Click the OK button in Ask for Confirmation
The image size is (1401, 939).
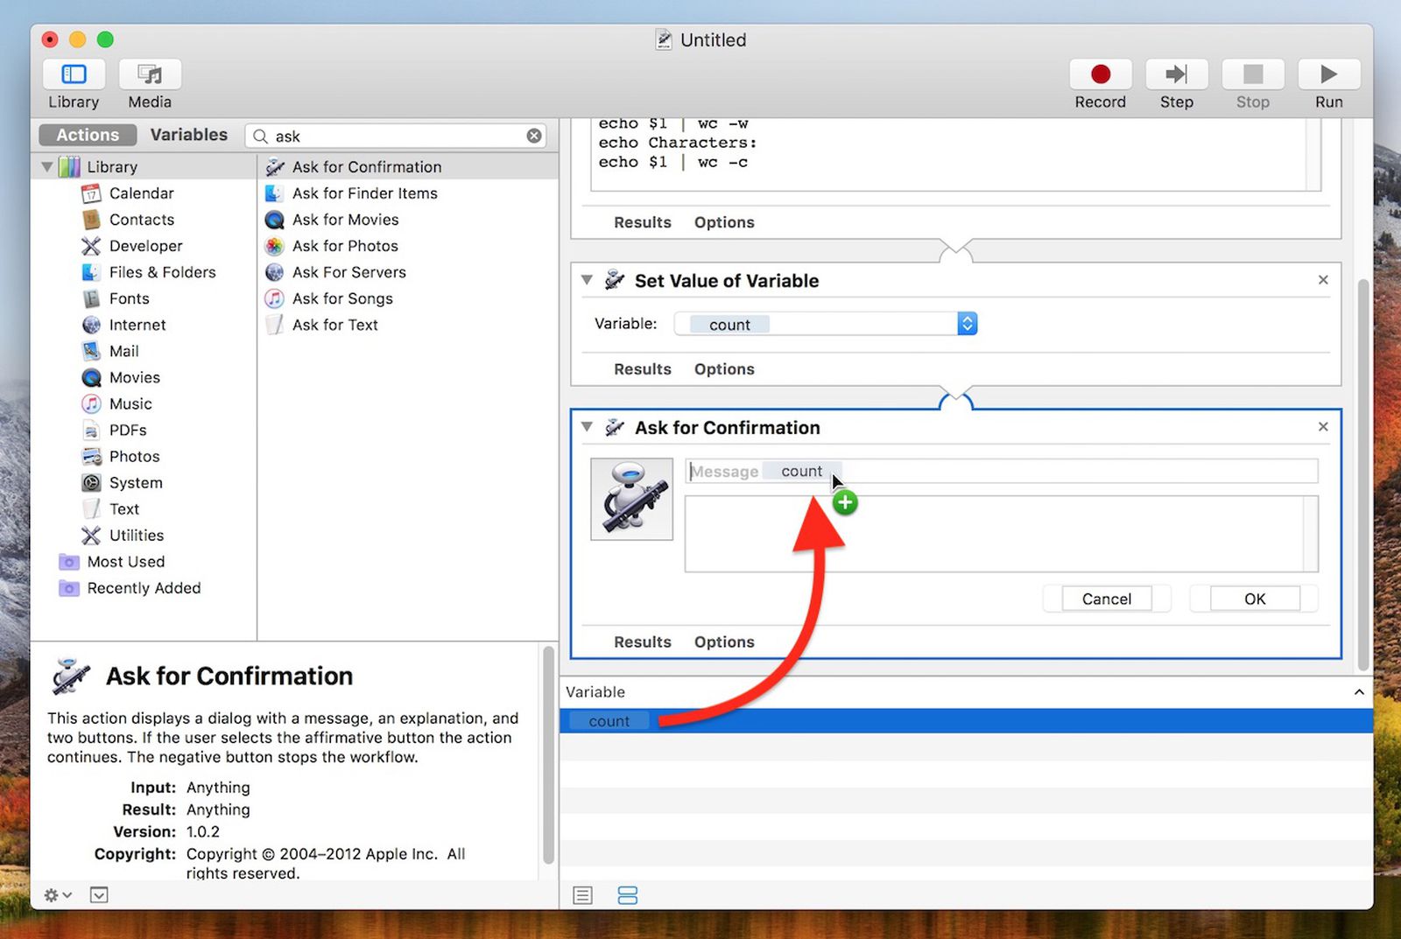click(x=1252, y=599)
